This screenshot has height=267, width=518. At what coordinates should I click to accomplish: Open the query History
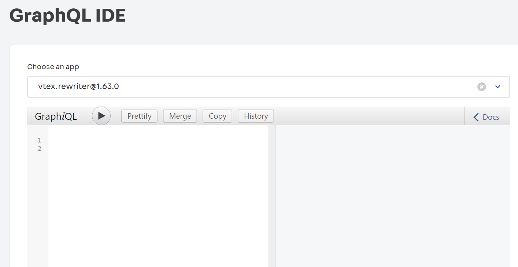coord(256,116)
